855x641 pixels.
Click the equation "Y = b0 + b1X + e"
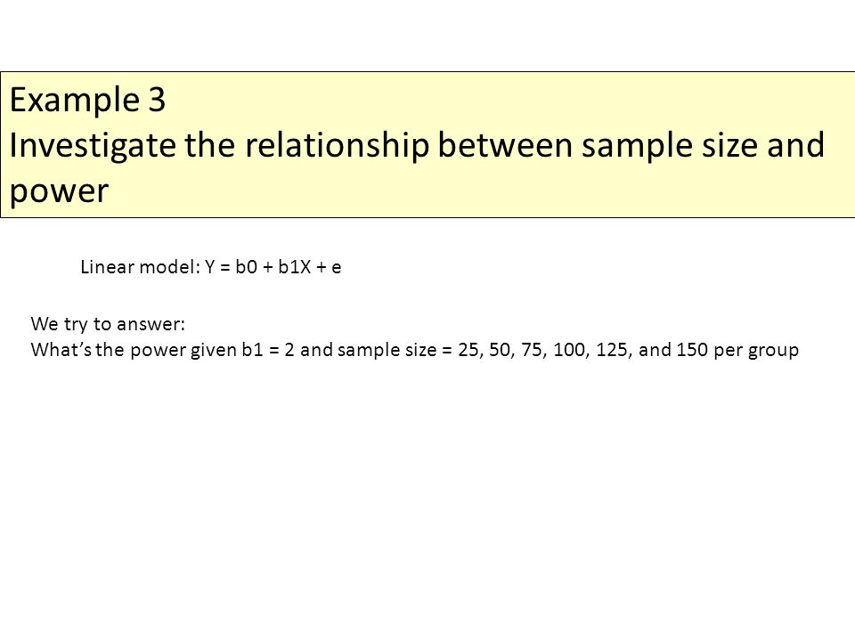point(273,267)
